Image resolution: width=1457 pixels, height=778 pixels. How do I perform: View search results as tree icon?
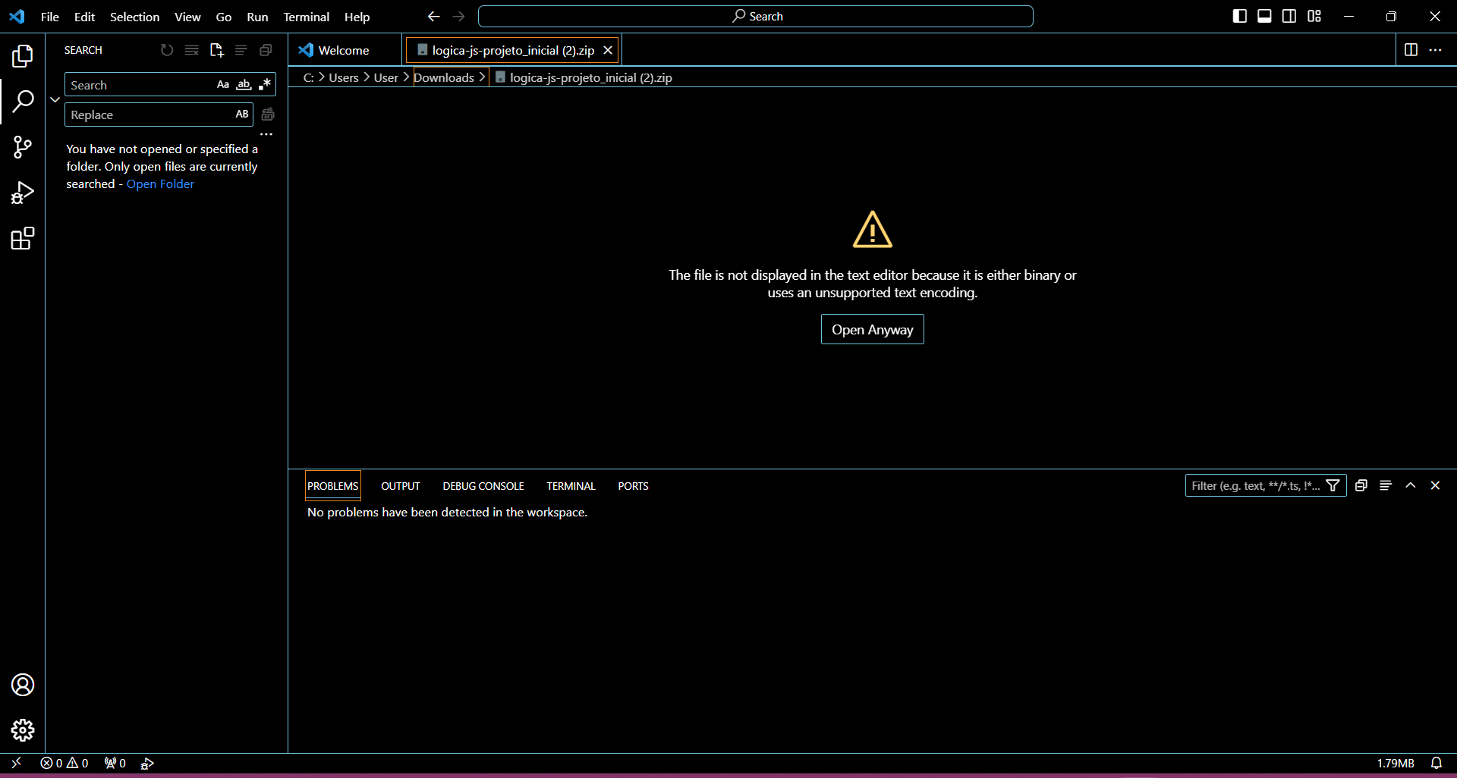(241, 50)
